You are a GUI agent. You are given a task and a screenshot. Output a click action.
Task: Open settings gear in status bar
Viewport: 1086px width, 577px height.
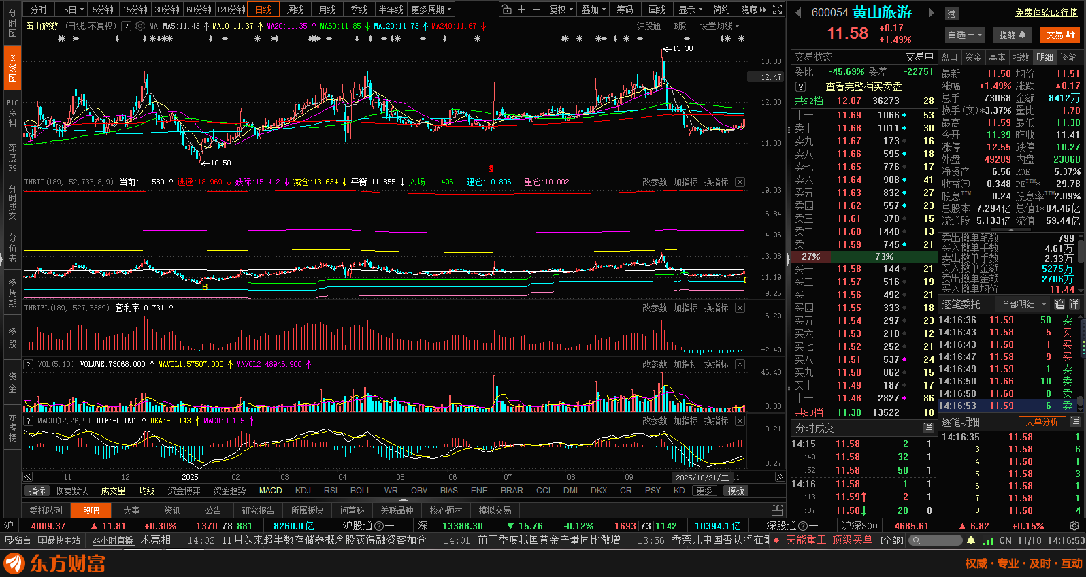point(1074,526)
